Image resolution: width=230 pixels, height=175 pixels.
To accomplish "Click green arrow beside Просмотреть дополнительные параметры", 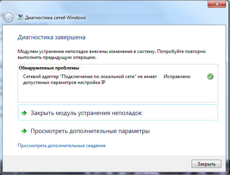I will 24,131.
